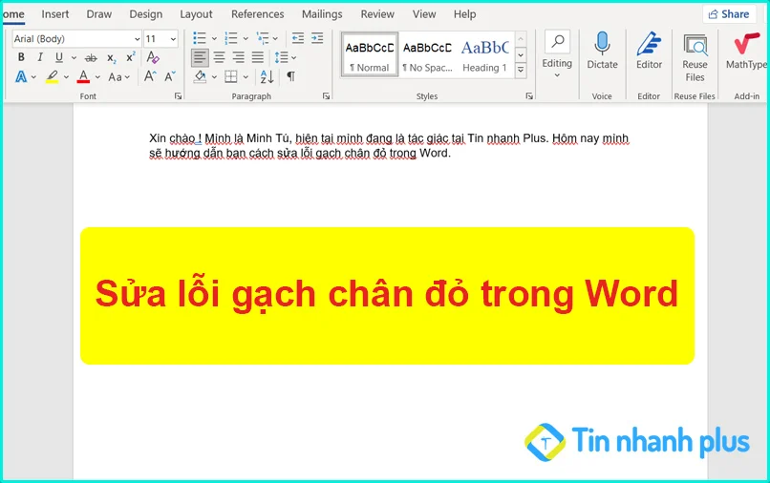
Task: Open Change Case menu
Action: pos(118,77)
